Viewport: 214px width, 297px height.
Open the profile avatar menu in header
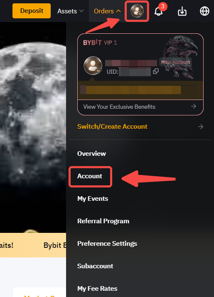137,11
